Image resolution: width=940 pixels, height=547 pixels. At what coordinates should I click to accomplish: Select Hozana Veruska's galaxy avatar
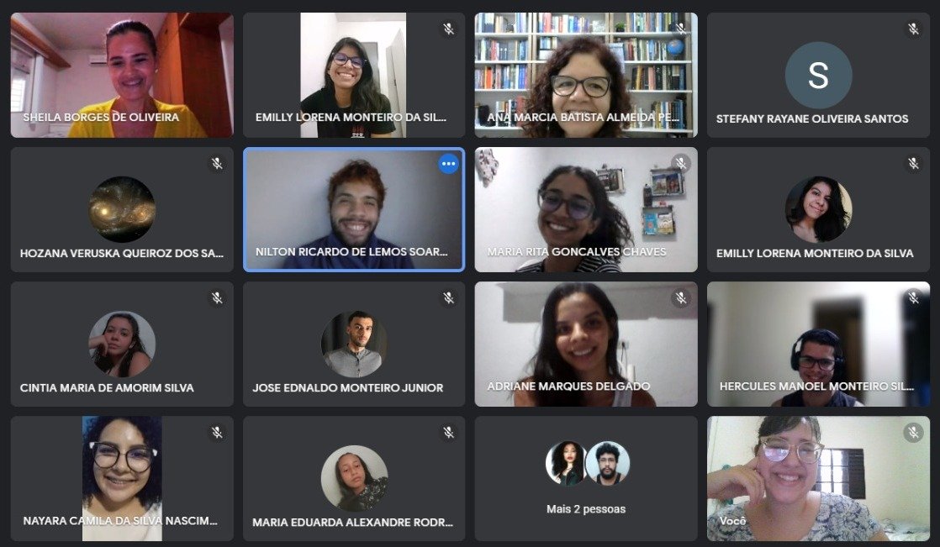(x=122, y=210)
